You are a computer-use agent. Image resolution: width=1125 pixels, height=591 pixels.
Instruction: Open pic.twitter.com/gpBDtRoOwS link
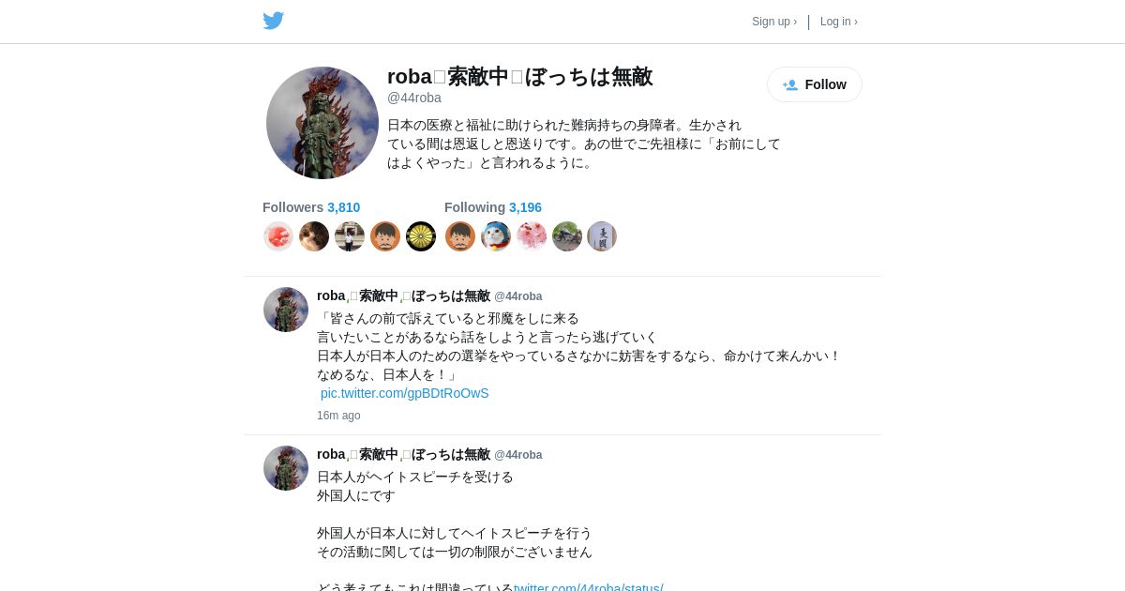405,393
